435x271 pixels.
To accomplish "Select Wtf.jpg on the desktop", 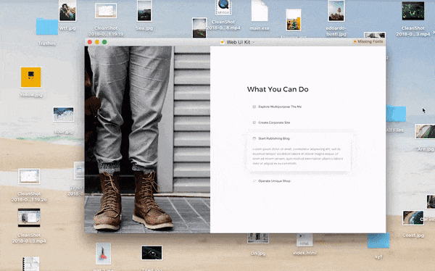I will 67,15.
